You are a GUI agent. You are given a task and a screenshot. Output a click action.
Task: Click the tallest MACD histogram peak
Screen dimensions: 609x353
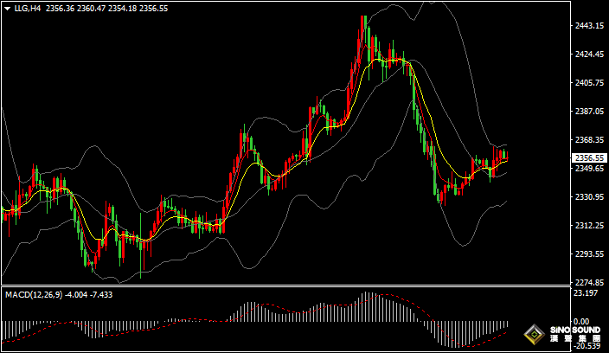367,294
